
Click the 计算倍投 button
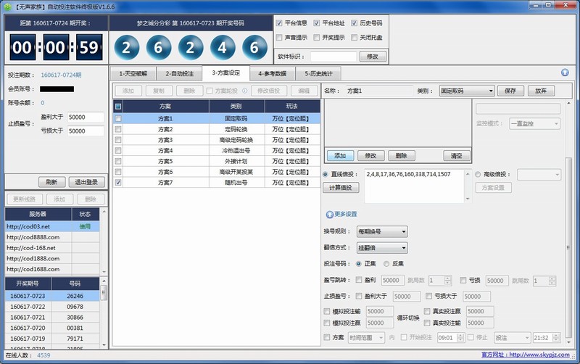(340, 188)
